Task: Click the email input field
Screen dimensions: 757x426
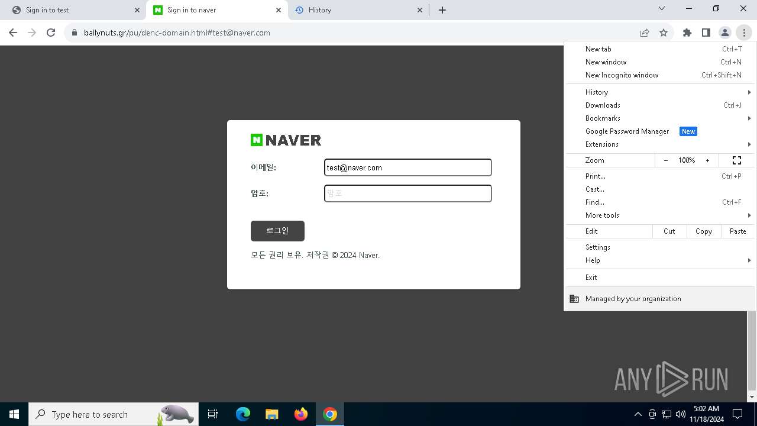Action: click(x=408, y=167)
